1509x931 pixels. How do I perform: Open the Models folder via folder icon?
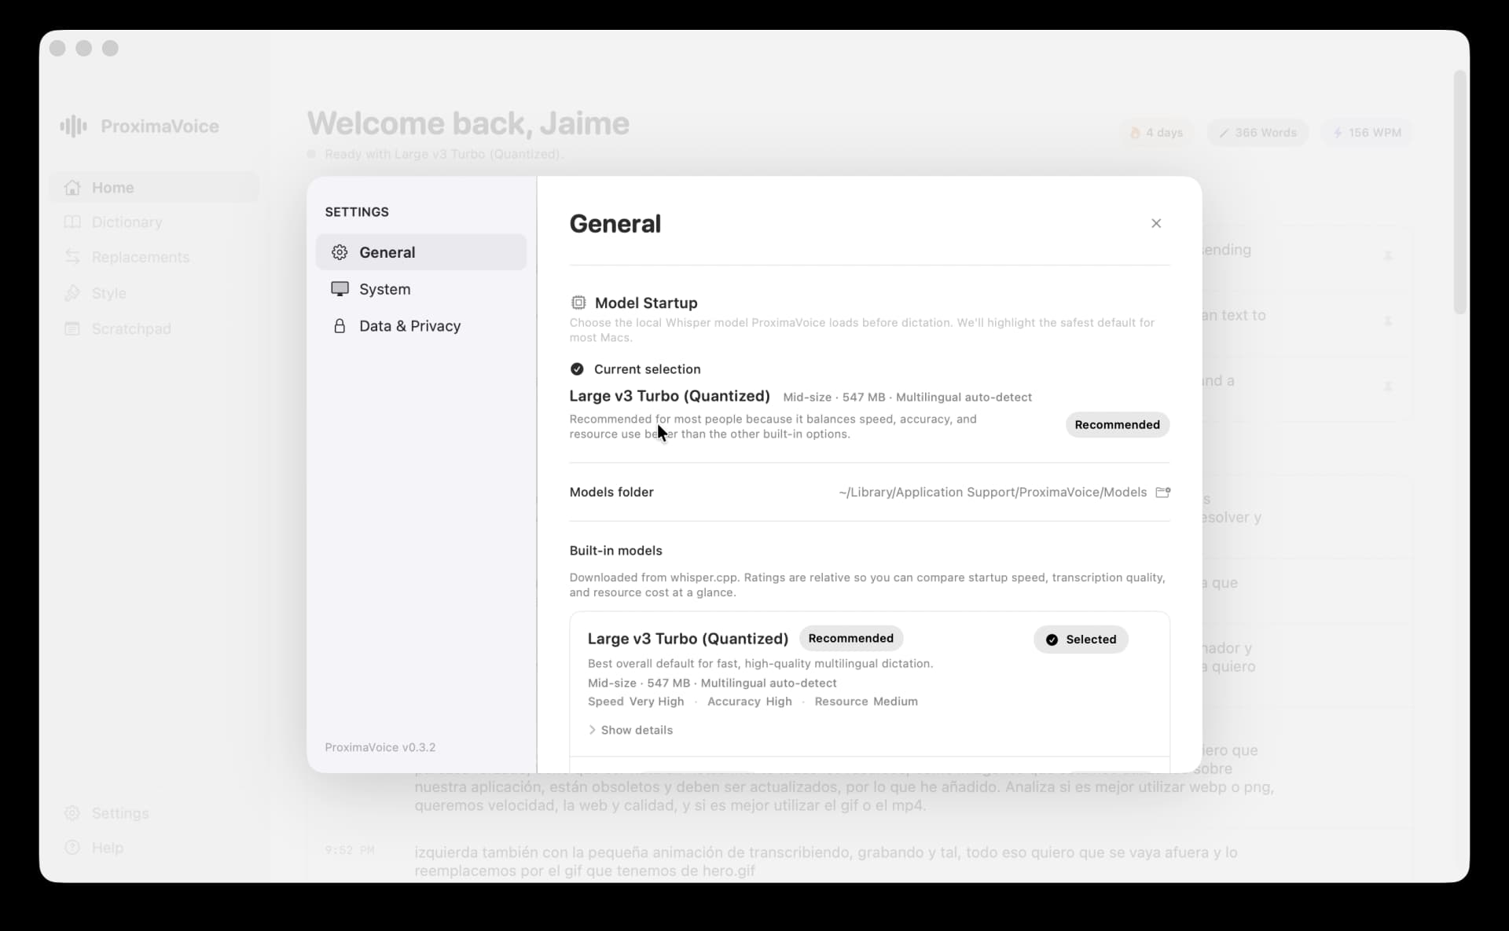[x=1163, y=493]
